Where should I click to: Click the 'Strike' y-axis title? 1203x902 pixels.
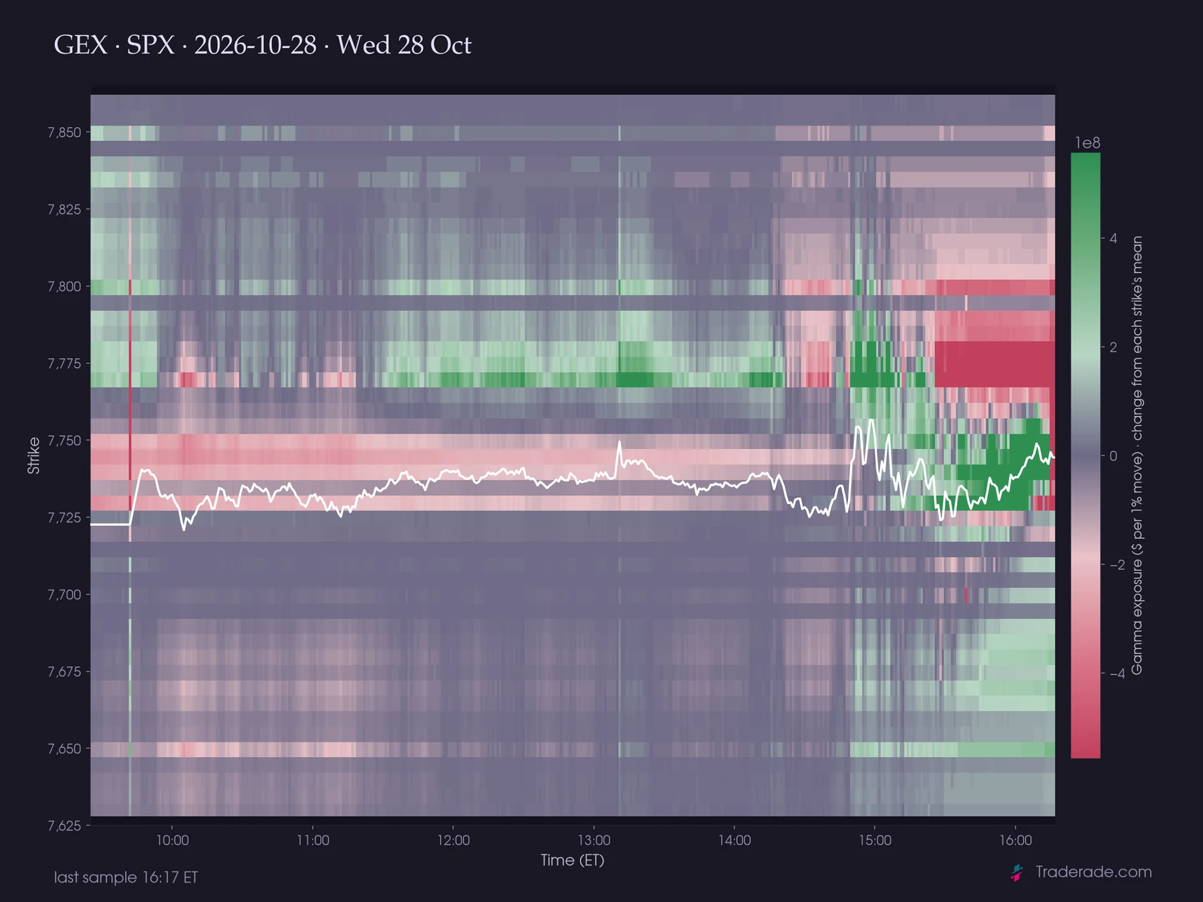[33, 456]
